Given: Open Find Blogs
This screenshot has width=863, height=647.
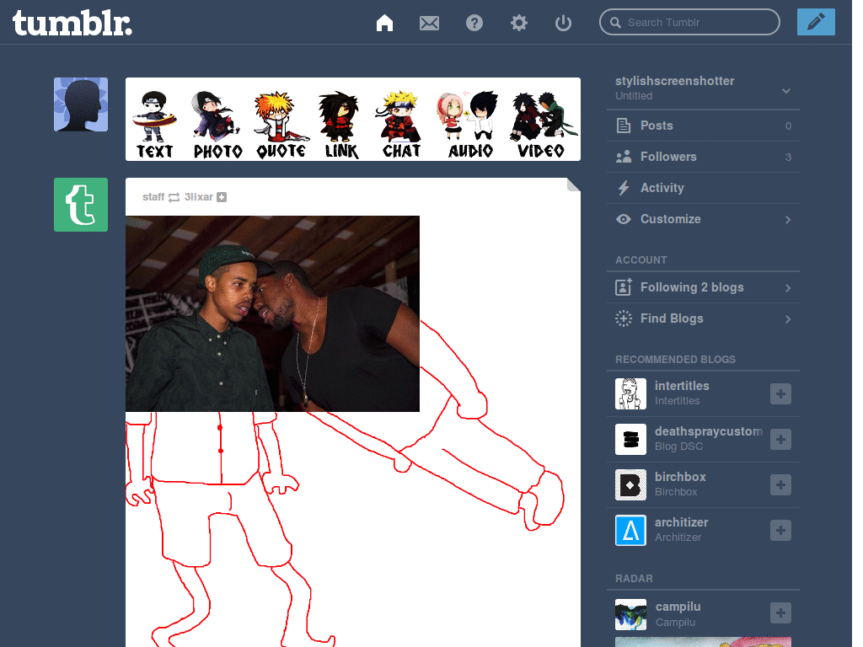Looking at the screenshot, I should click(704, 318).
